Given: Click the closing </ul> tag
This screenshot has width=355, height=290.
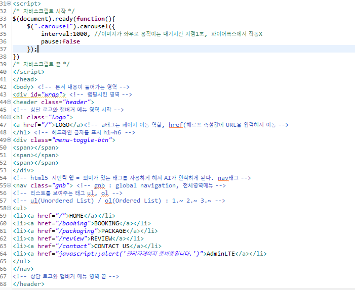Looking at the screenshot, I should (x=21, y=261).
